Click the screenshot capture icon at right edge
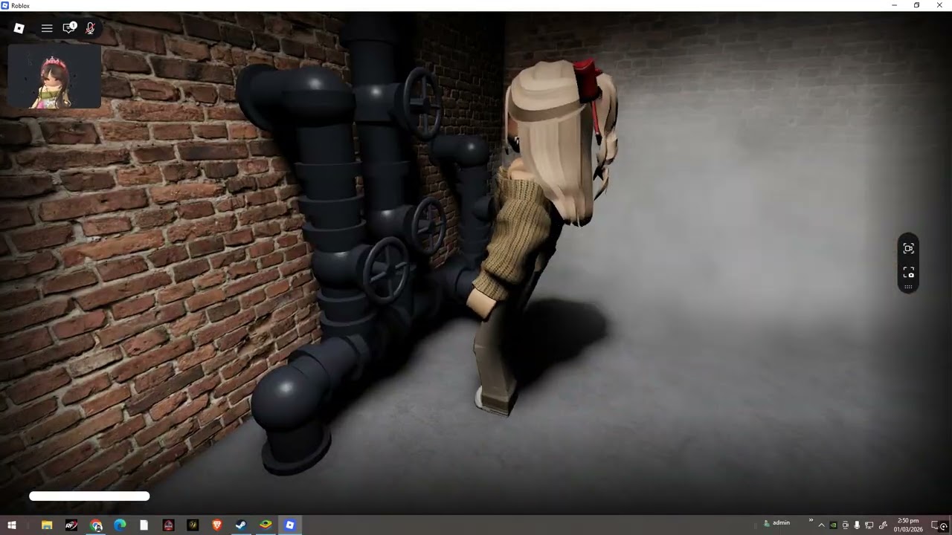 coord(908,249)
